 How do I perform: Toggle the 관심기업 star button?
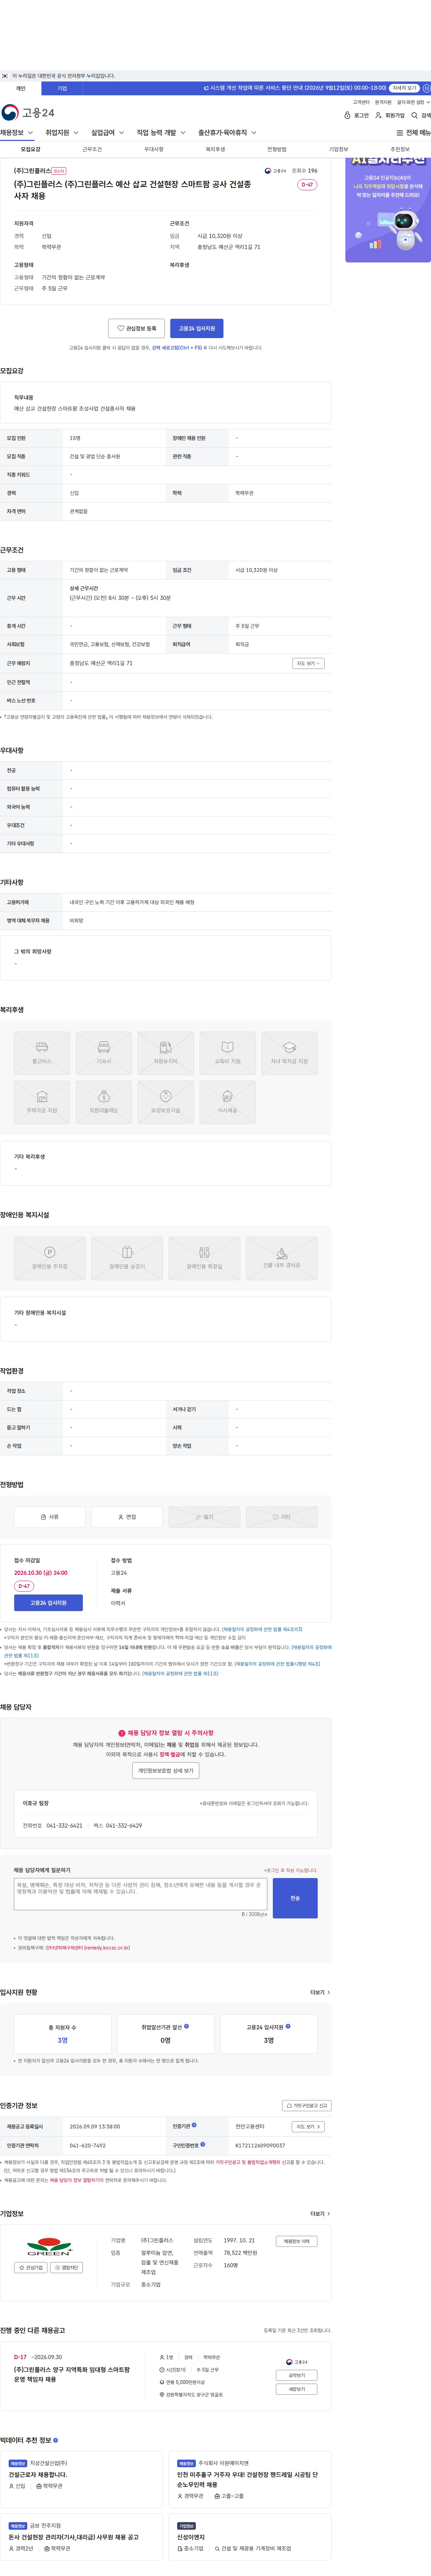[31, 2267]
